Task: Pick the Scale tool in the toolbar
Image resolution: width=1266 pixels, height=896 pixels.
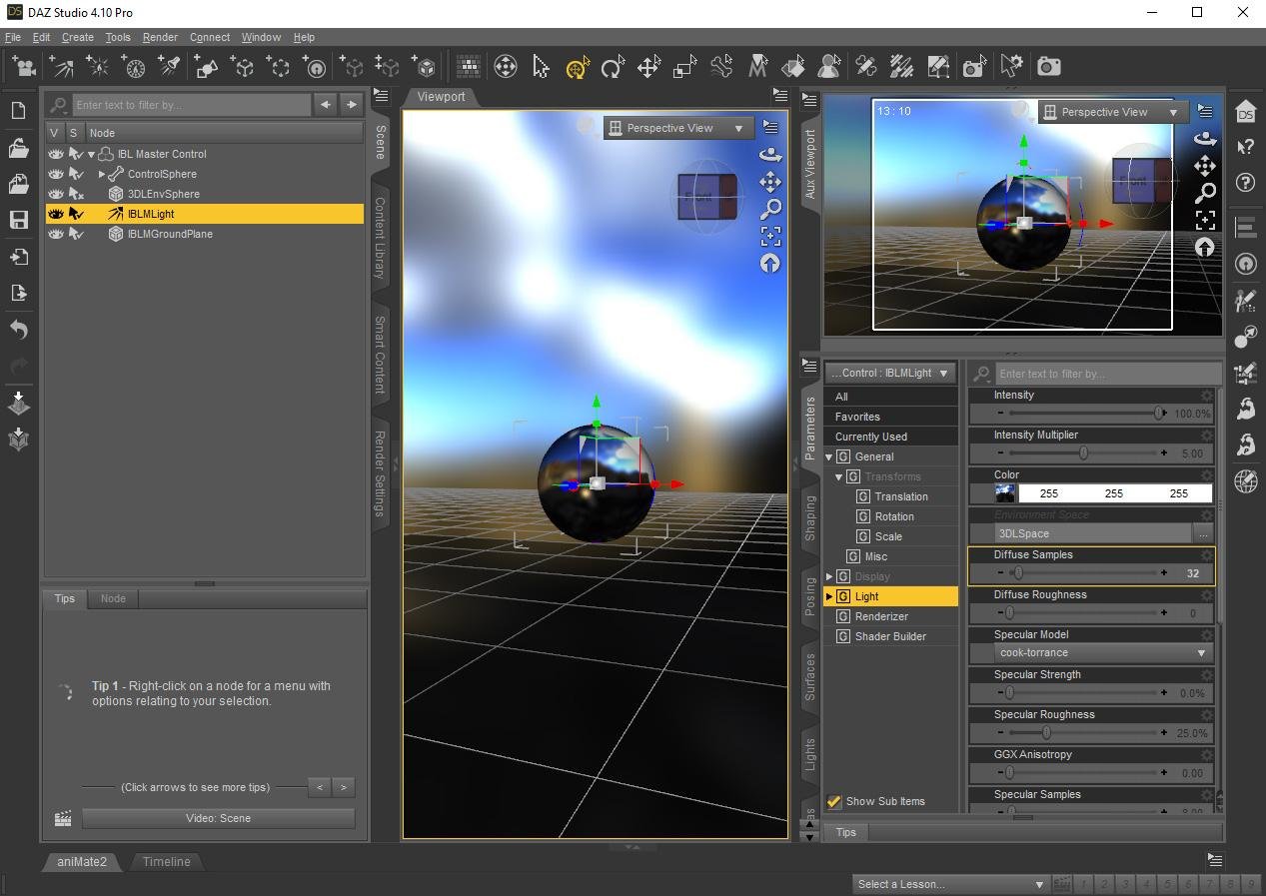Action: pos(684,67)
